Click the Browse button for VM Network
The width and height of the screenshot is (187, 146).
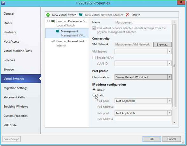pos(163,45)
